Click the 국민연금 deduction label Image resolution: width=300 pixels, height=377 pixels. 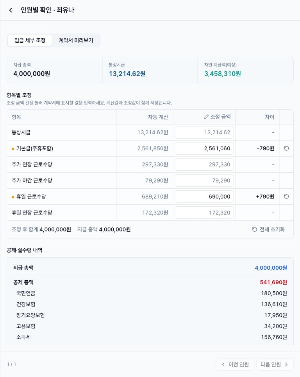26,293
